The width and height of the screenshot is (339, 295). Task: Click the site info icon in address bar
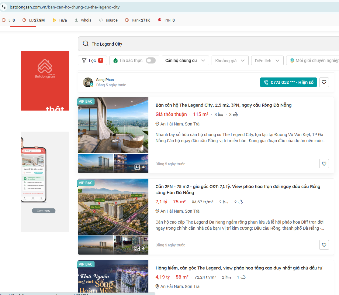pos(4,7)
